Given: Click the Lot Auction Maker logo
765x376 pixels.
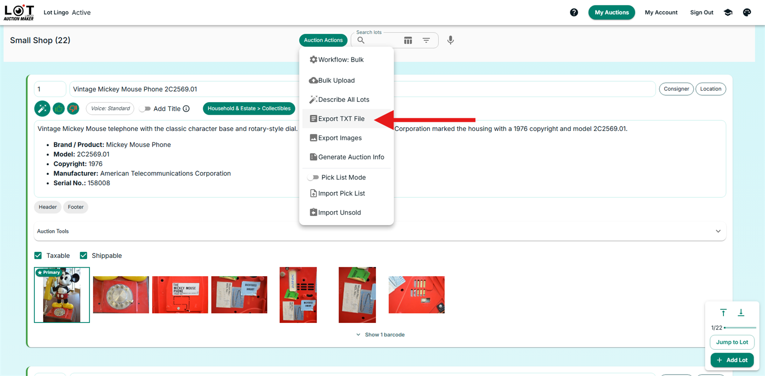Looking at the screenshot, I should coord(19,12).
